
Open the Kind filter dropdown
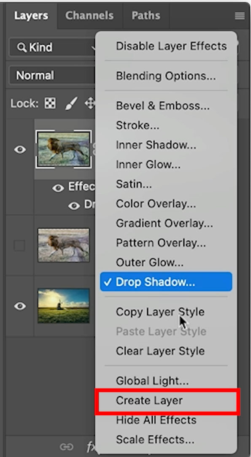coord(52,47)
